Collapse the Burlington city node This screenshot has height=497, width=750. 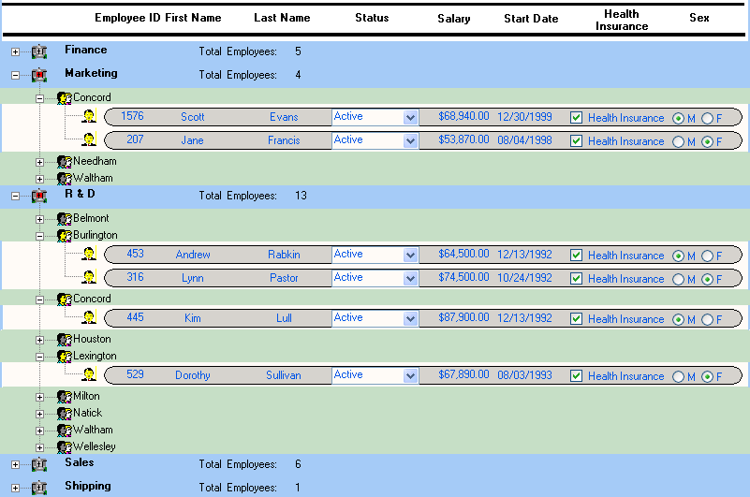(x=40, y=236)
